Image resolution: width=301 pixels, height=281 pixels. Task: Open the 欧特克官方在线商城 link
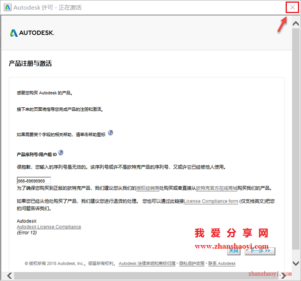click(216, 188)
